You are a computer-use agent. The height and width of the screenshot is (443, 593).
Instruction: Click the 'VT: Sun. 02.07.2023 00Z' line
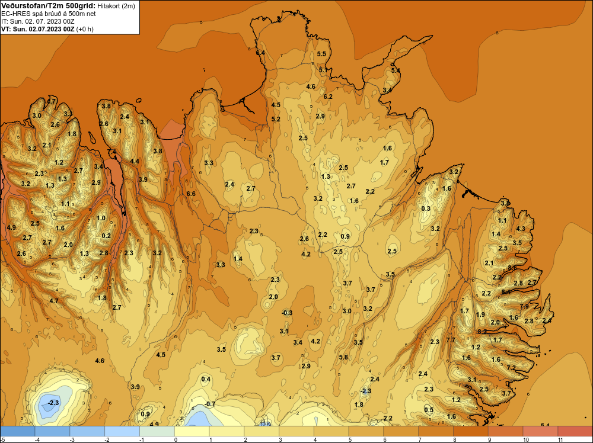[38, 29]
